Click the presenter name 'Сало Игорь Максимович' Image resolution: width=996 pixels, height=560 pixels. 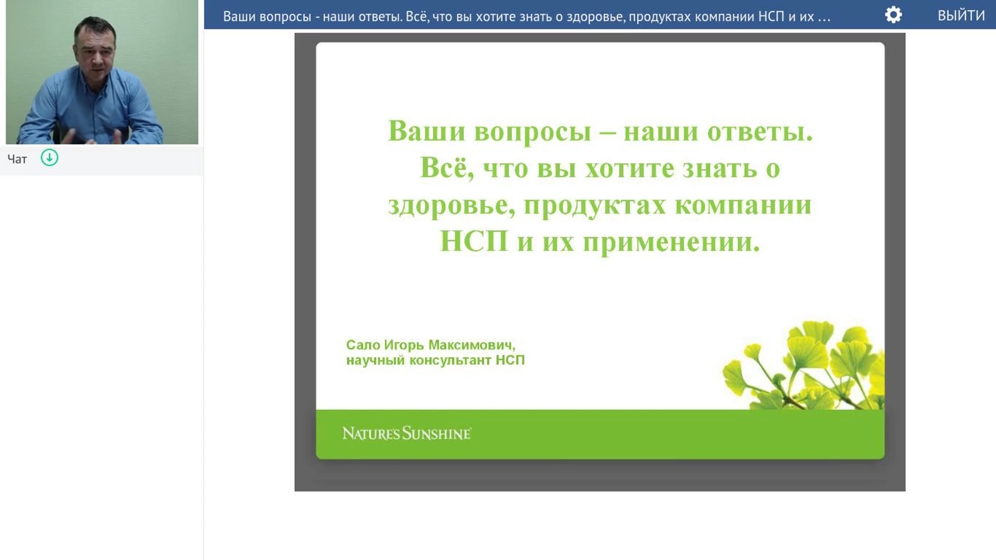click(x=431, y=345)
